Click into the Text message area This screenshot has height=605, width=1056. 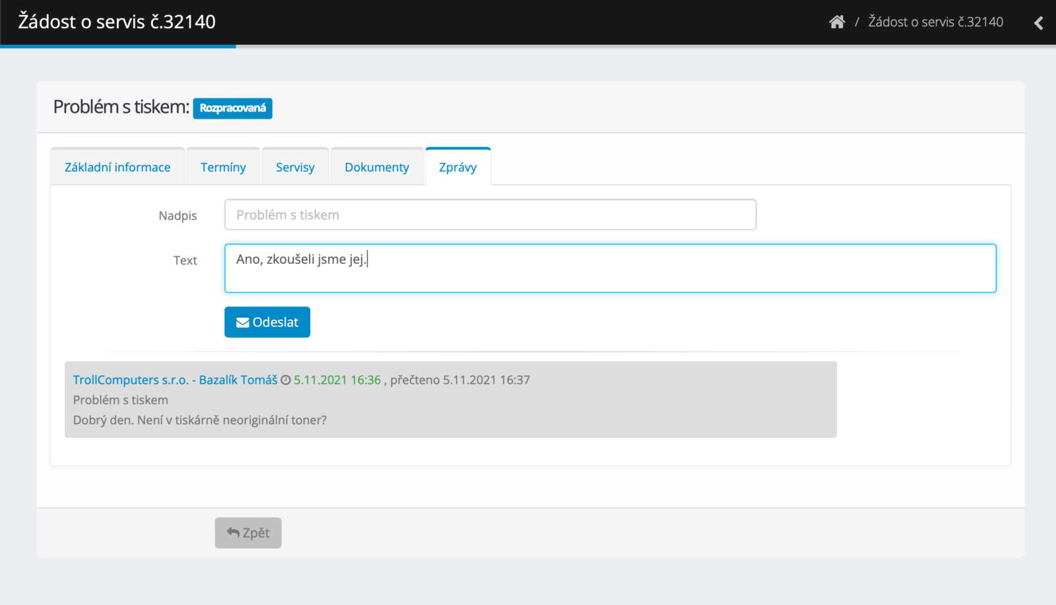tap(610, 269)
